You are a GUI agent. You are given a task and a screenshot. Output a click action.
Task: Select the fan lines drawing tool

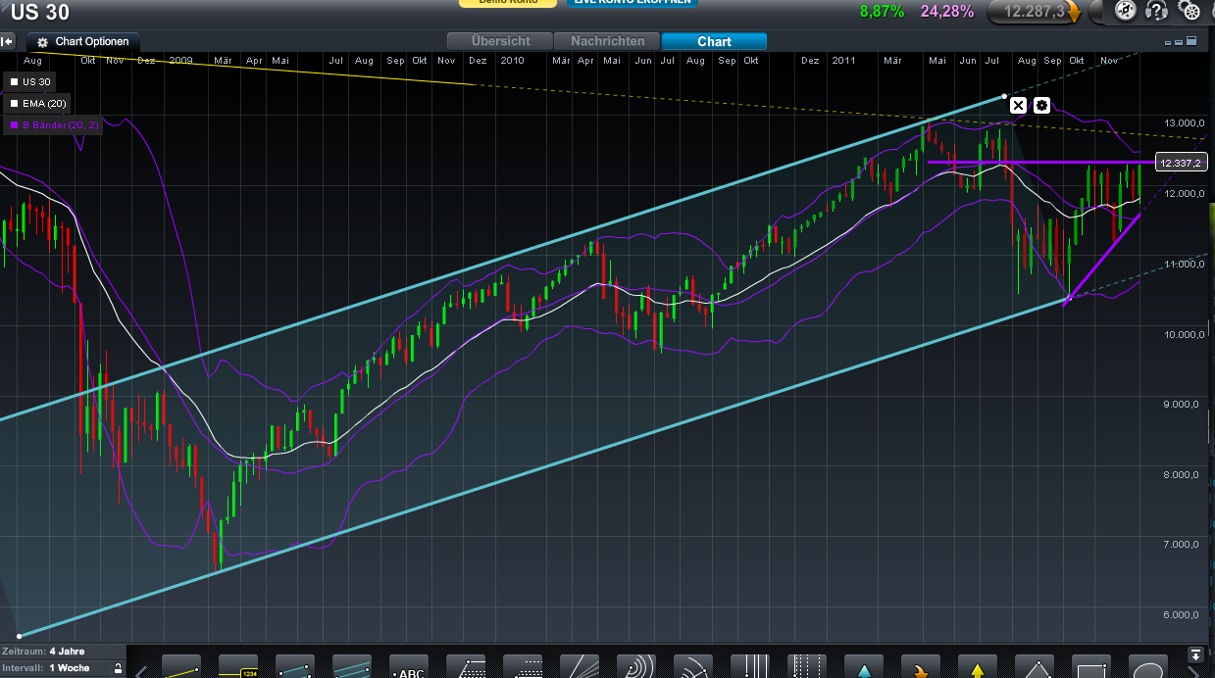coord(580,666)
